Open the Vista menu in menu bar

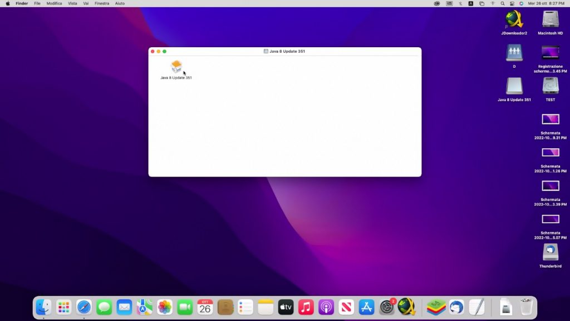pyautogui.click(x=72, y=3)
